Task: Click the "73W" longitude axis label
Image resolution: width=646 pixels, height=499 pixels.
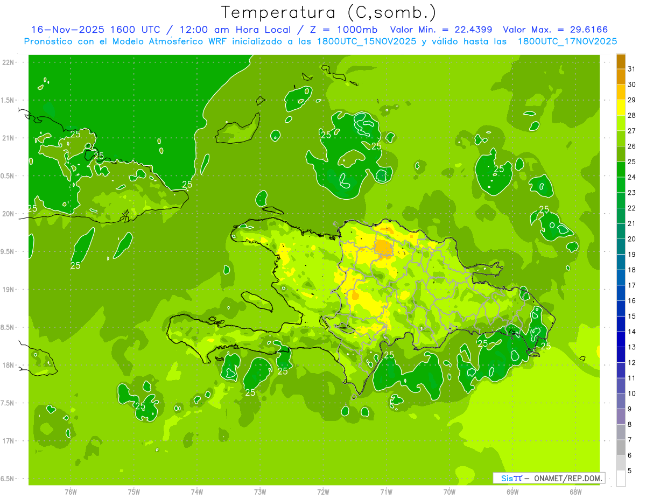Action: pyautogui.click(x=260, y=493)
